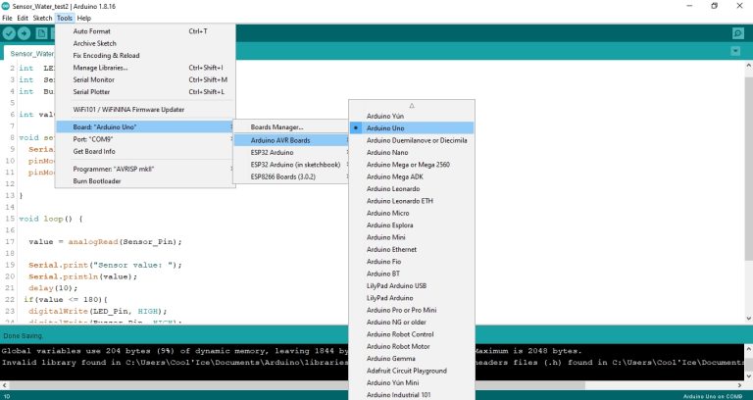The width and height of the screenshot is (753, 400).
Task: Click the Verify checkmark toolbar icon
Action: click(10, 33)
